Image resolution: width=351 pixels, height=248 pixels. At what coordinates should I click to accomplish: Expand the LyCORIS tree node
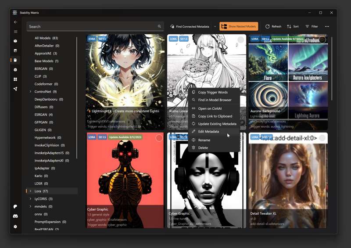tap(30, 199)
